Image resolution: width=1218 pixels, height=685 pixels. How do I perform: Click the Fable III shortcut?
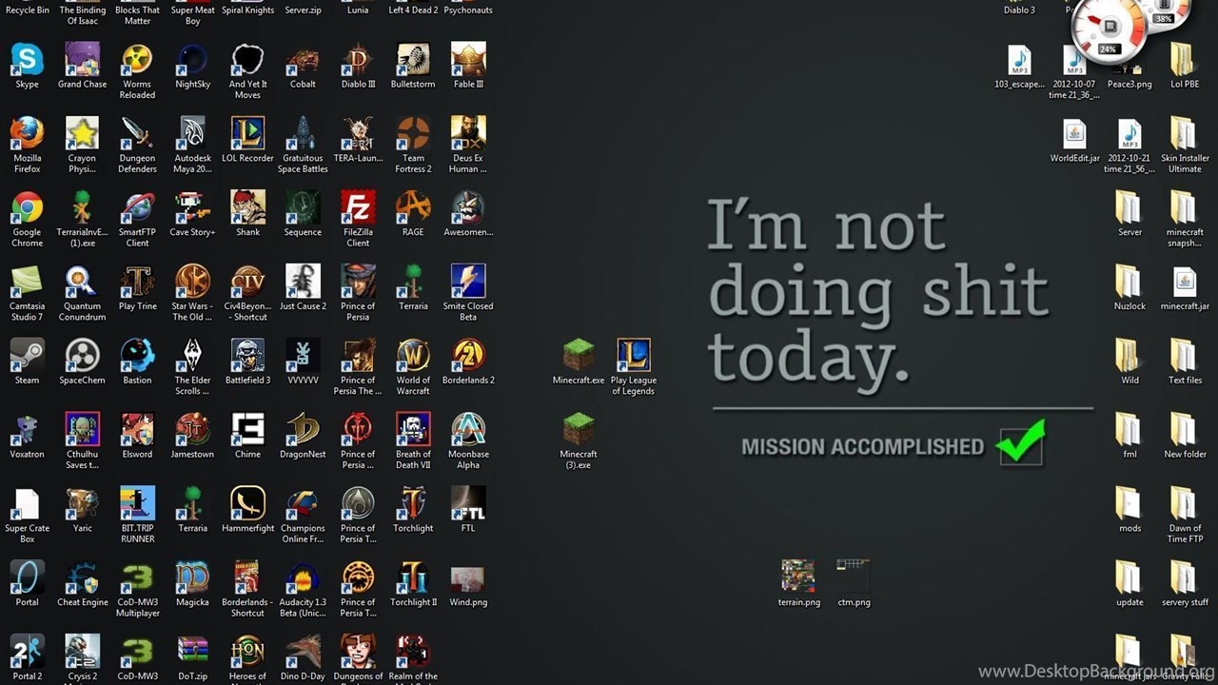(468, 60)
